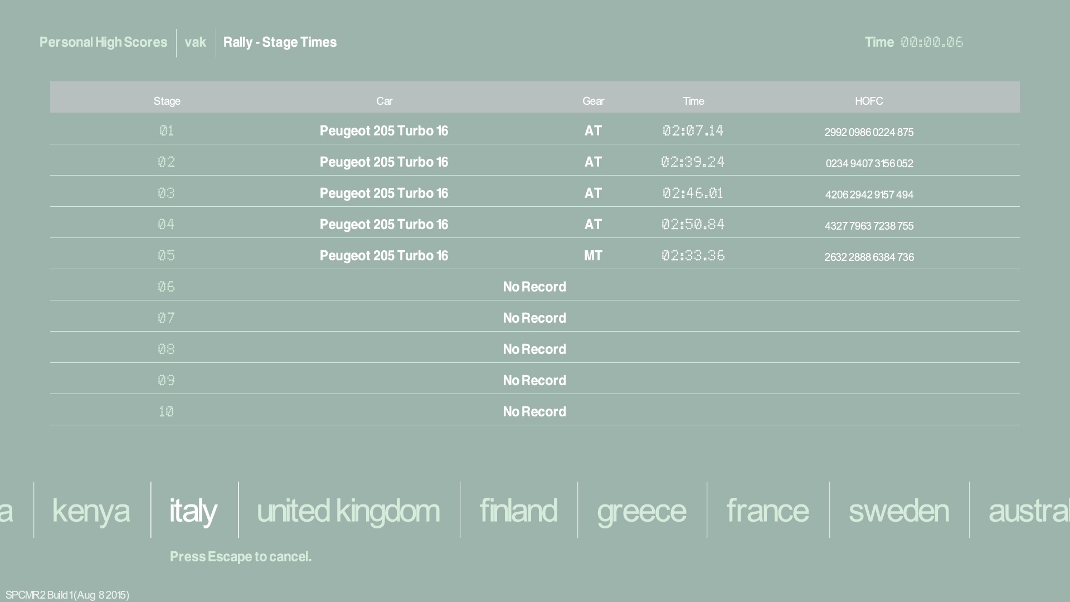Select Rally - Stage Times category
This screenshot has height=602, width=1070.
click(x=280, y=42)
